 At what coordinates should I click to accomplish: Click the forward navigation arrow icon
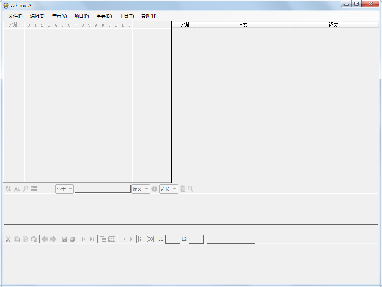(53, 239)
